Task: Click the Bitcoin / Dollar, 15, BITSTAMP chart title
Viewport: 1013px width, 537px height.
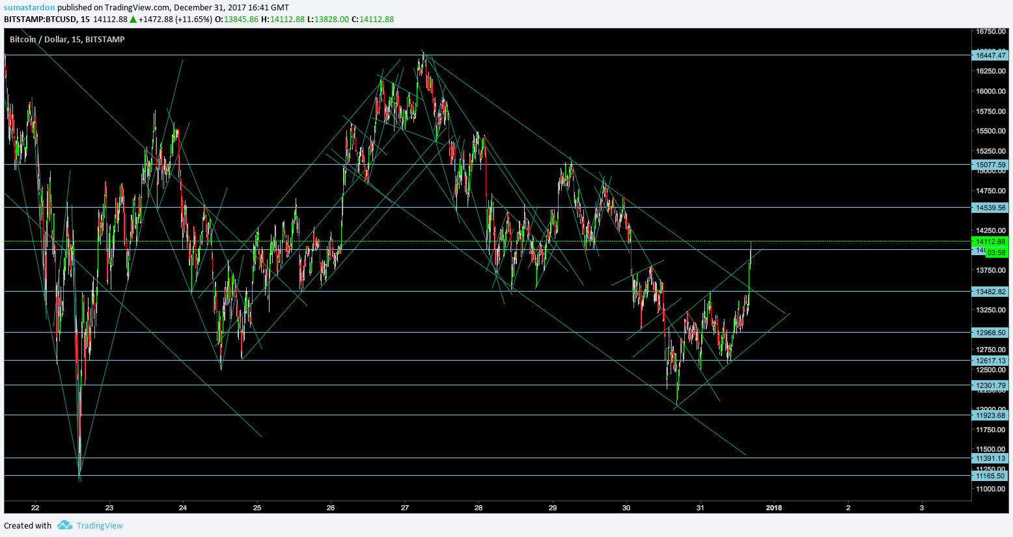Action: [67, 40]
